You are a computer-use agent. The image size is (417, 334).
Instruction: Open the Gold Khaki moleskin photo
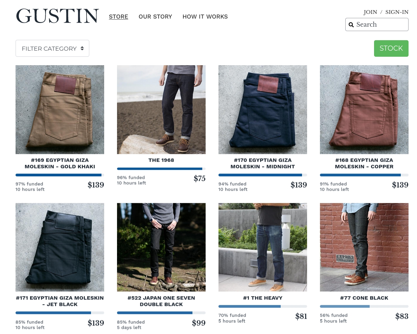tap(60, 109)
